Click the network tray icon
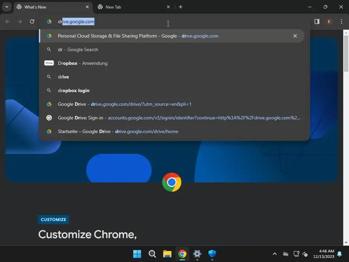Screen dimensions: 349x262 coord(296,254)
